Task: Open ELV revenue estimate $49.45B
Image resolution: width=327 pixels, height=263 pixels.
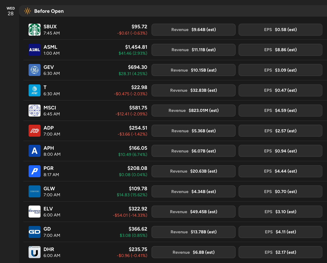Action: 193,212
